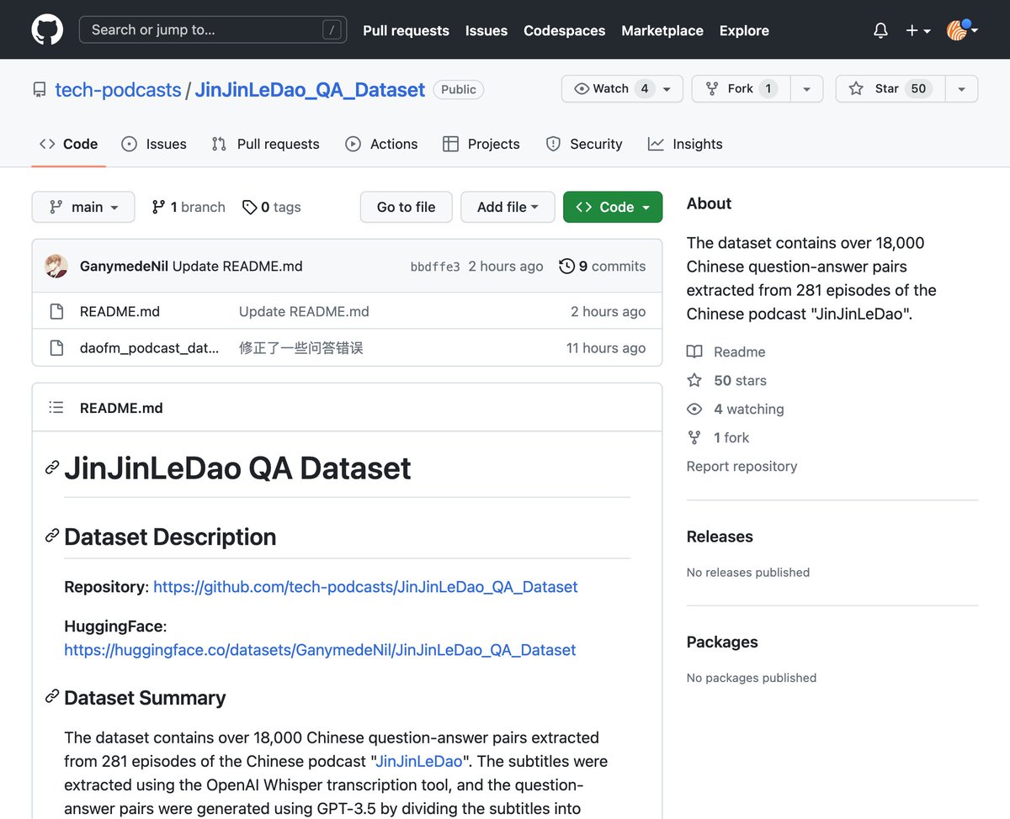Viewport: 1010px width, 819px height.
Task: Open the latest Update README.md commit message
Action: [237, 267]
